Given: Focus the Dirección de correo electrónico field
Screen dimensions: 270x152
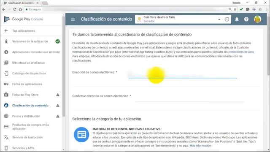Looking at the screenshot, I should 183,75.
